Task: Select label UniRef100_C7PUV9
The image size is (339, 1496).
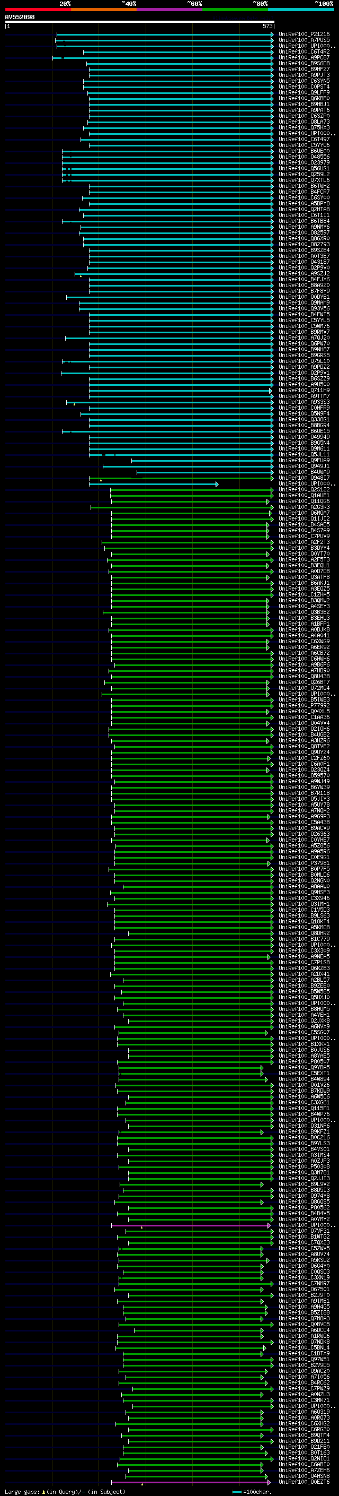Action: pyautogui.click(x=304, y=536)
